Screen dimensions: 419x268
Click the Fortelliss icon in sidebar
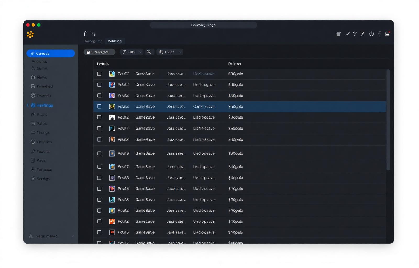33,169
